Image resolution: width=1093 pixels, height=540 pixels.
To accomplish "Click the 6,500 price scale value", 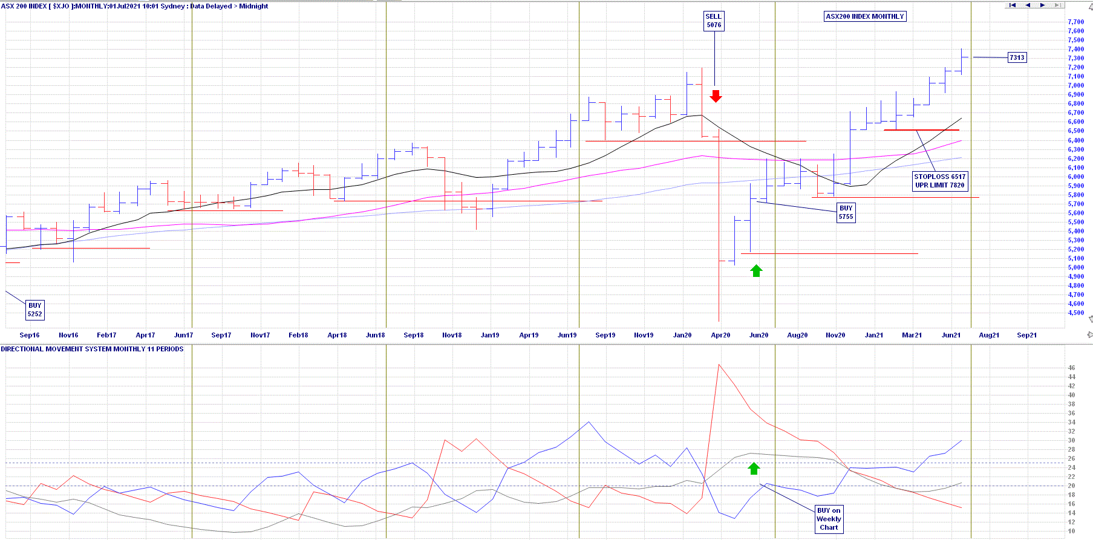I will tap(1076, 131).
